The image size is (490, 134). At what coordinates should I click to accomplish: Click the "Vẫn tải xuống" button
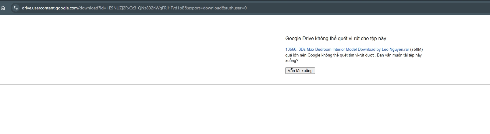click(x=300, y=70)
